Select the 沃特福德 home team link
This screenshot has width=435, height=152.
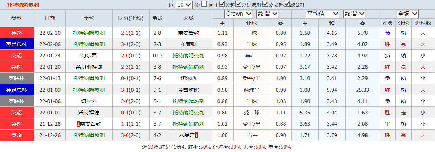[x=89, y=113]
